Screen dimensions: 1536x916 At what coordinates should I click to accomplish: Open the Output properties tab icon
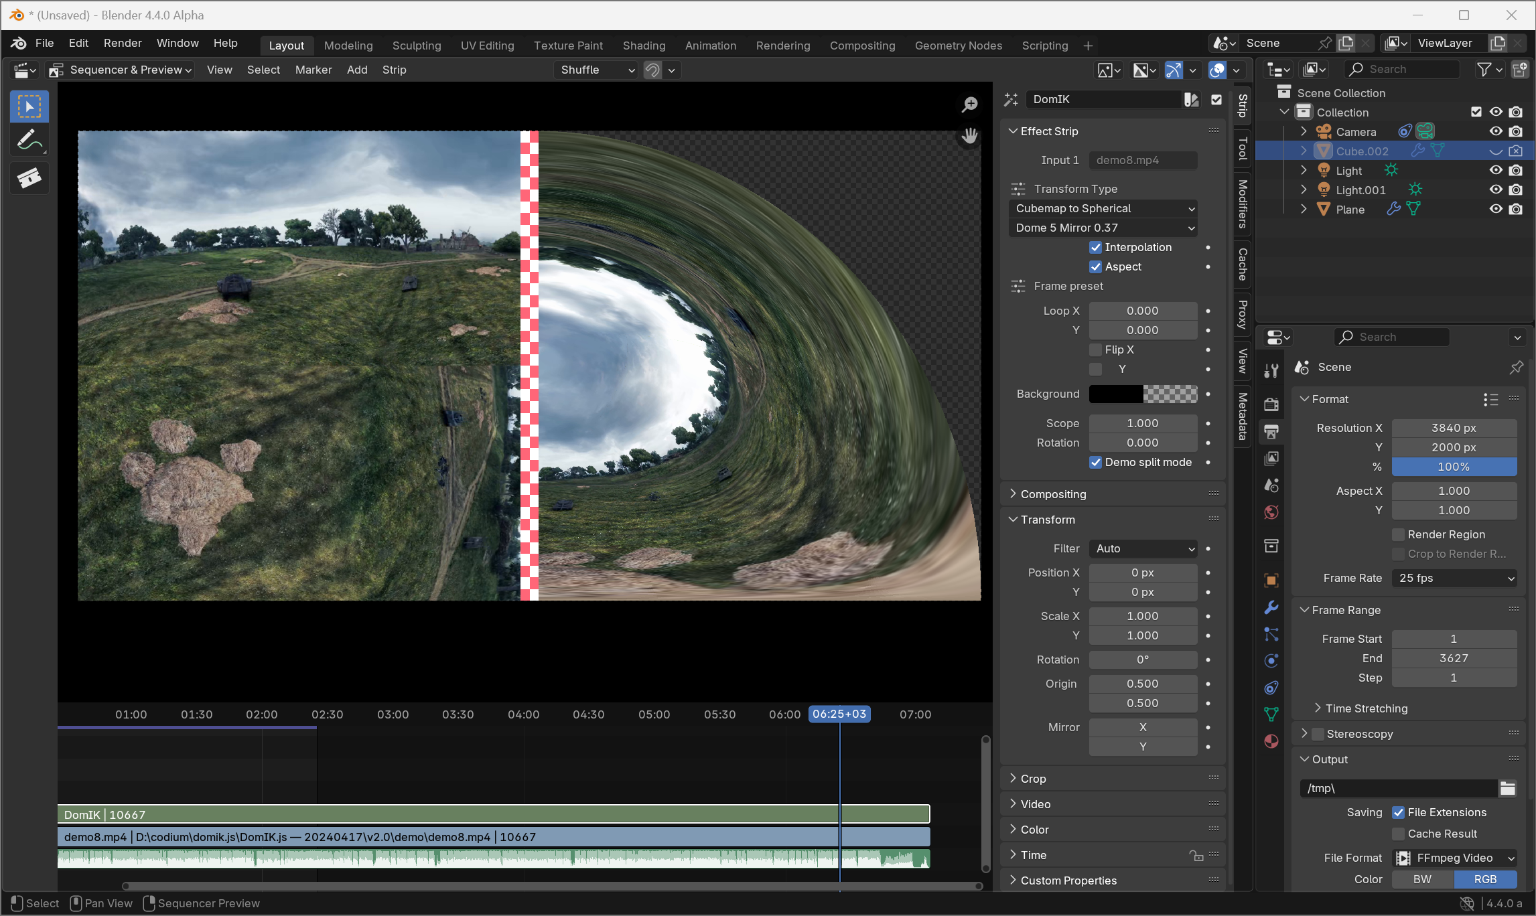[x=1271, y=431]
